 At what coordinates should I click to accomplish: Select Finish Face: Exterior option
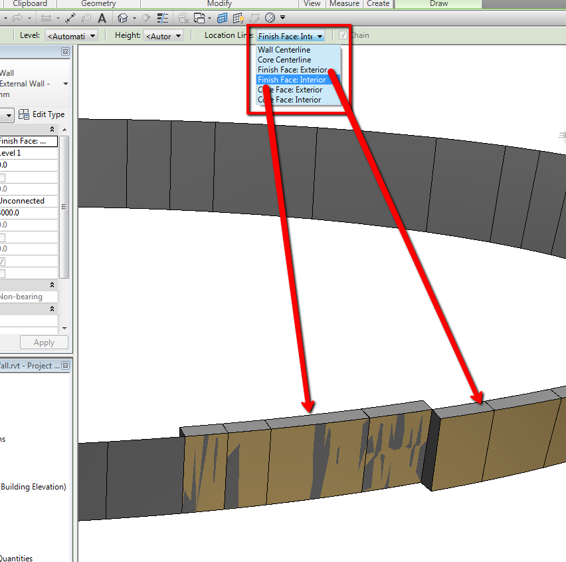pos(292,70)
